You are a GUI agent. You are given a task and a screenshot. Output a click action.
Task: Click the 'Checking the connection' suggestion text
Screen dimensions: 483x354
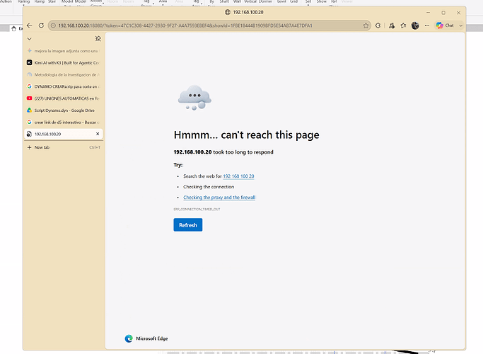[x=209, y=187]
